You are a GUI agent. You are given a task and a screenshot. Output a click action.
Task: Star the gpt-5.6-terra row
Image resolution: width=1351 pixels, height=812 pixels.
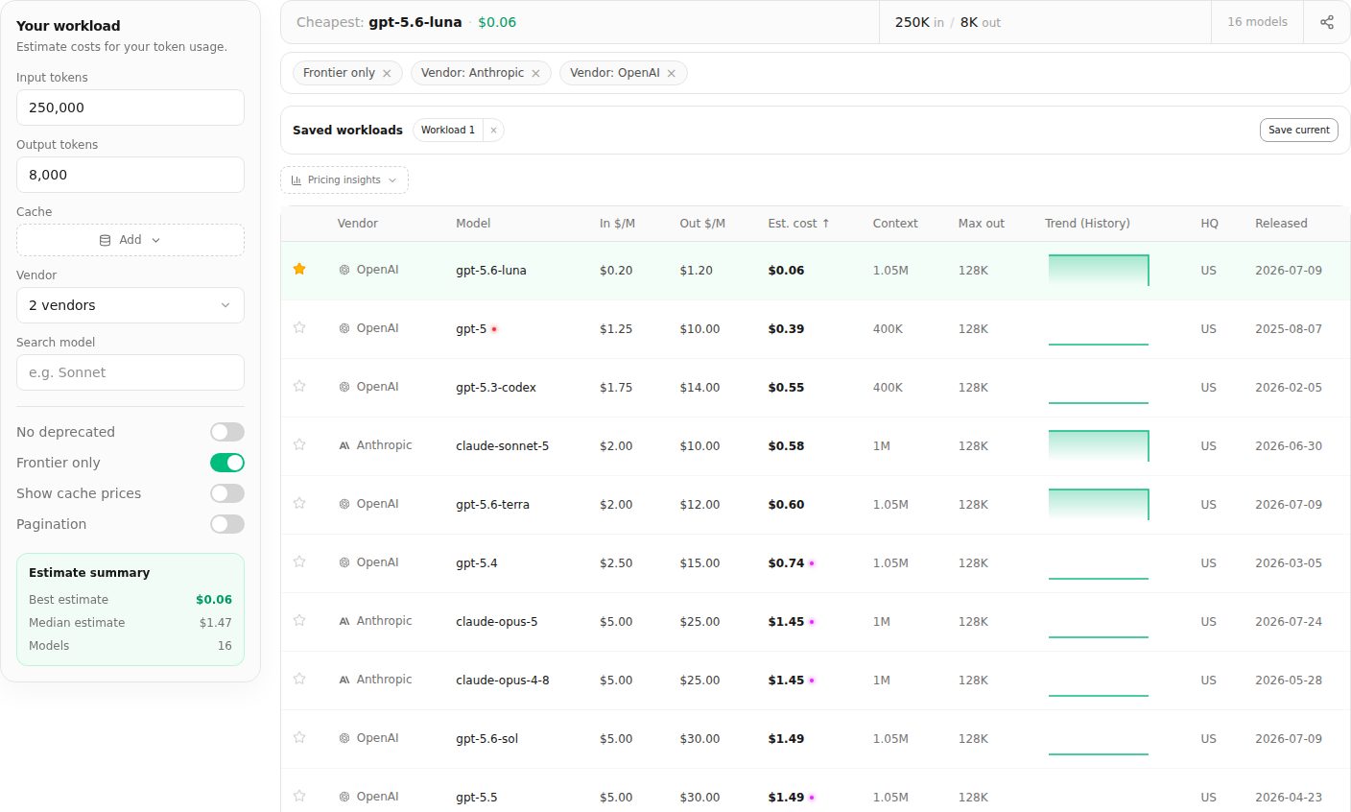pyautogui.click(x=299, y=504)
